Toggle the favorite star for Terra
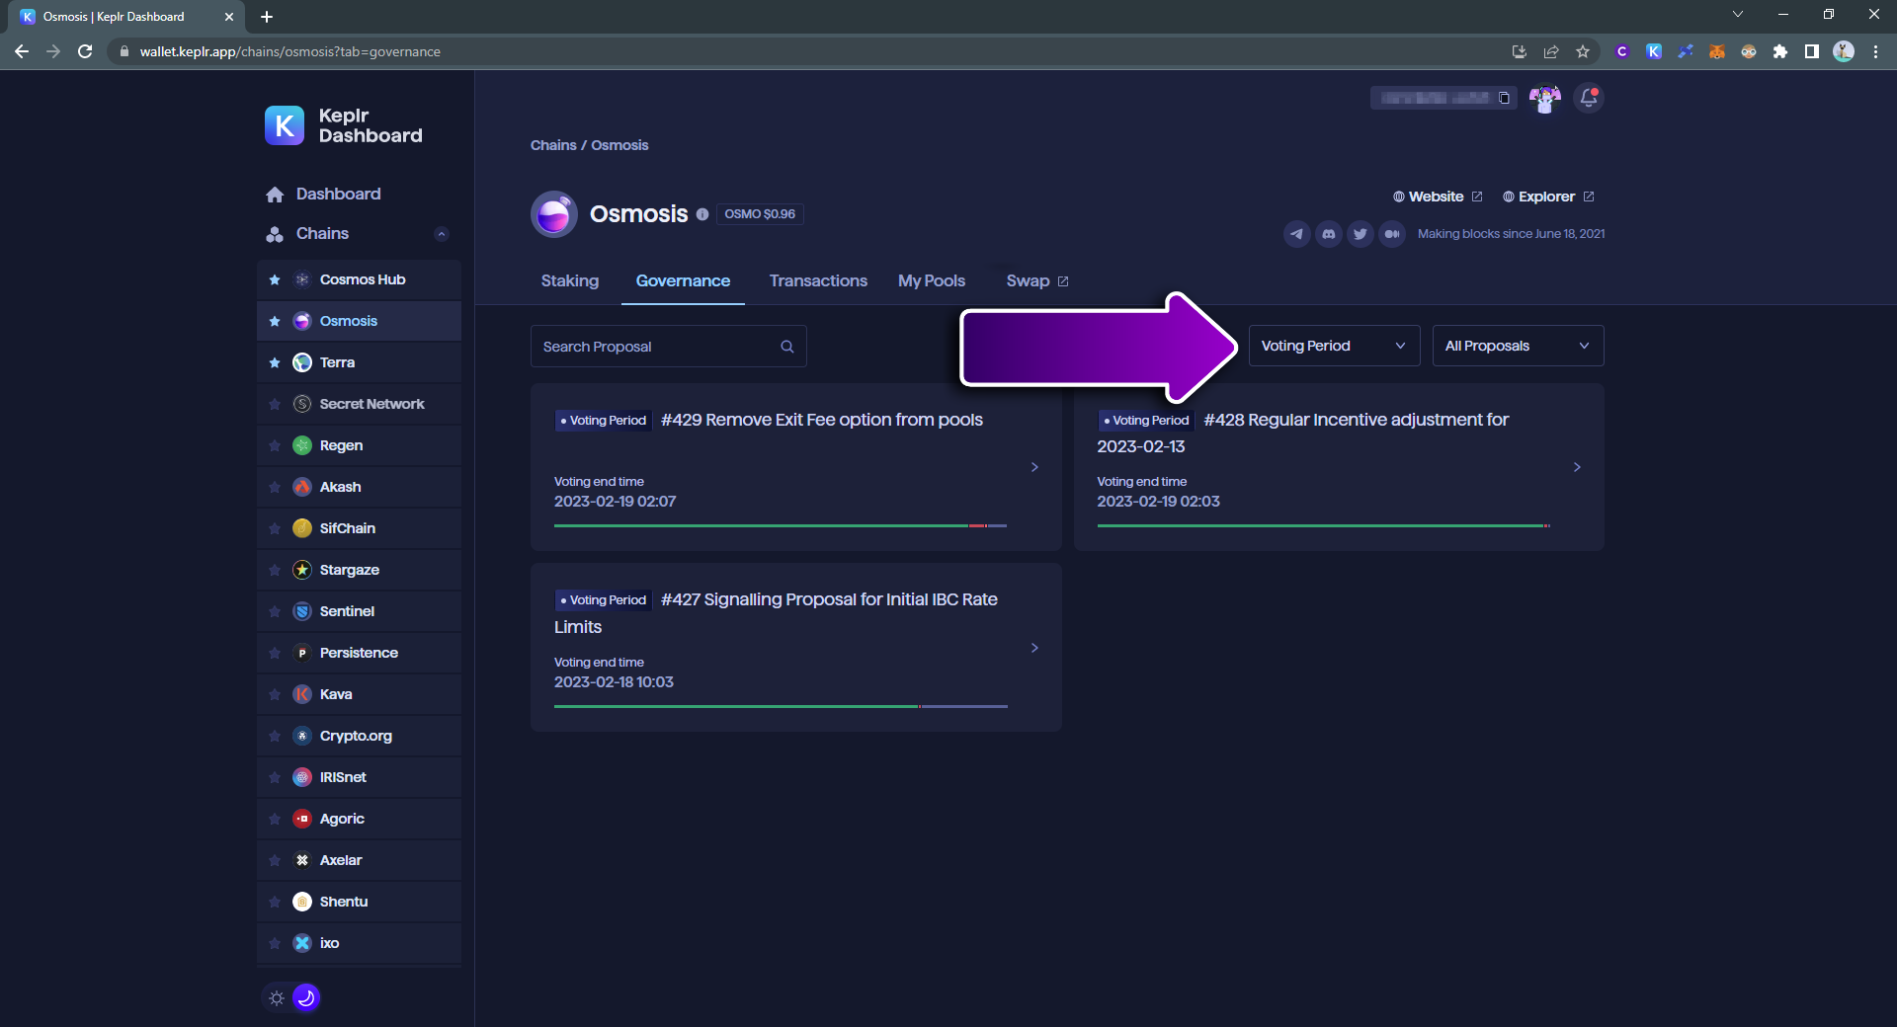This screenshot has width=1897, height=1027. (275, 362)
